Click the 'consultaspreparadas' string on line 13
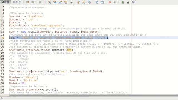 [46, 26]
